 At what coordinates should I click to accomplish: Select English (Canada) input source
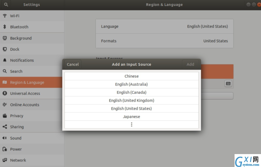[x=131, y=92]
